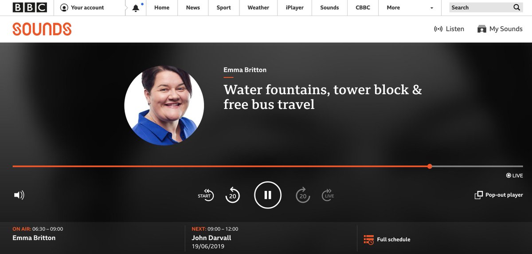Open My Sounds

click(500, 29)
